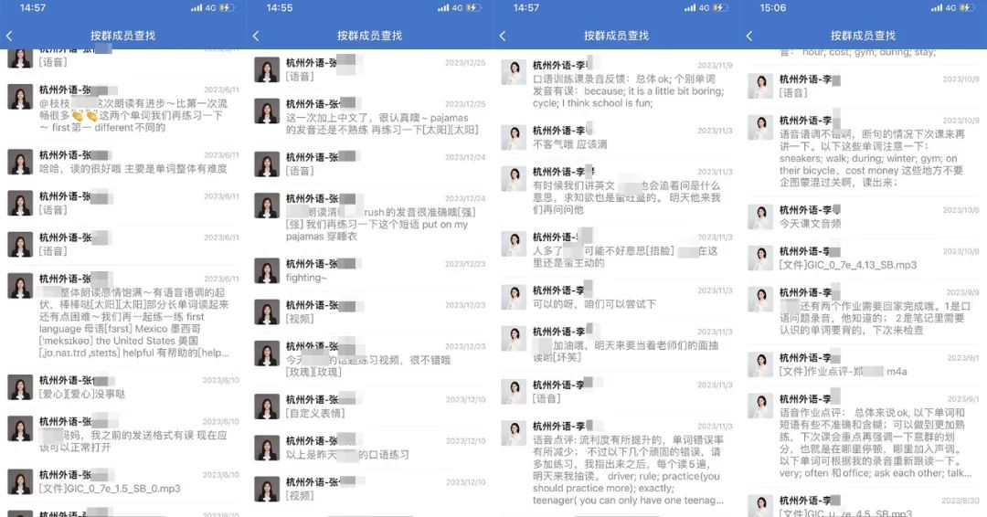Open the 语音点评：流利度有所提升 message

pos(617,463)
